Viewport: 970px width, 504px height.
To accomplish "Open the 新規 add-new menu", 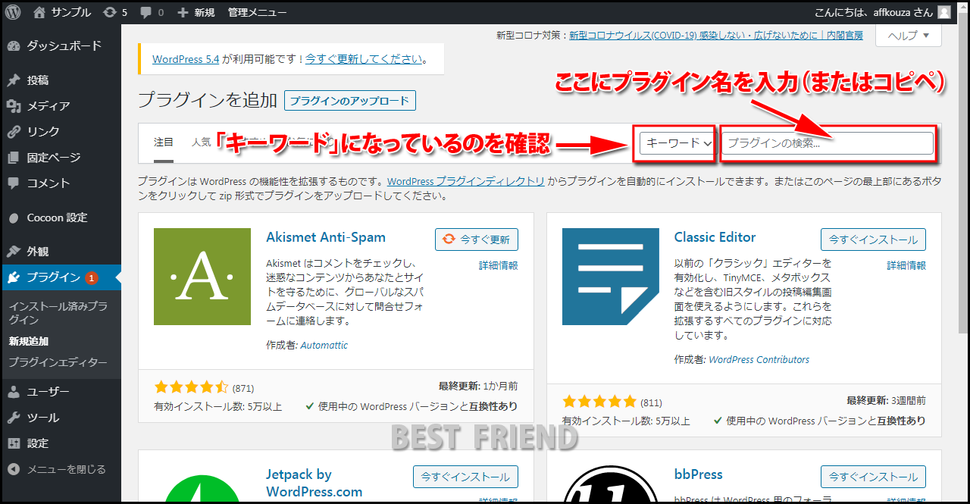I will [196, 12].
